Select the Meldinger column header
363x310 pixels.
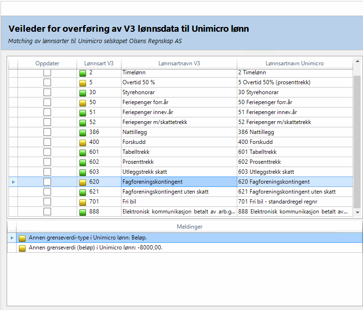189,227
